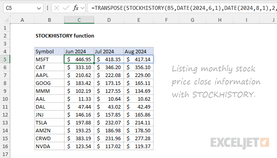The width and height of the screenshot is (277, 158).
Task: Select column F header
Action: (166, 20)
